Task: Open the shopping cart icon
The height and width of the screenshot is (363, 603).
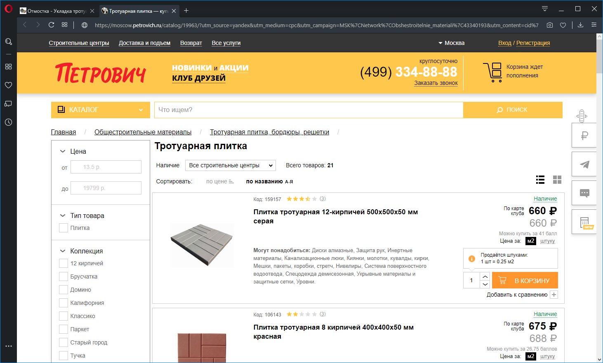Action: pyautogui.click(x=492, y=73)
